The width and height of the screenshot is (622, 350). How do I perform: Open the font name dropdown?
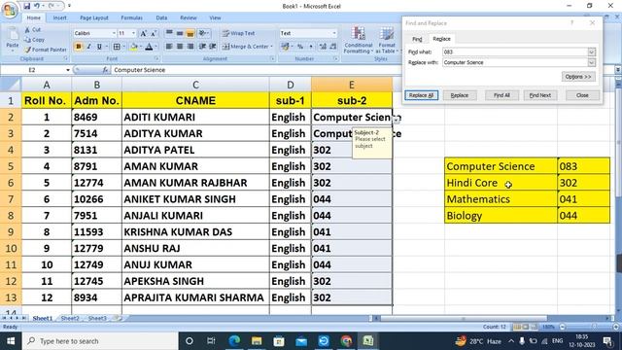pos(114,33)
